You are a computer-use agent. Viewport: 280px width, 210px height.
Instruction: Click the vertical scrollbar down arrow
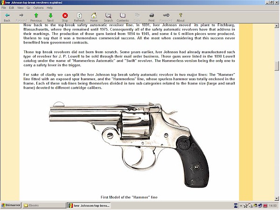277,198
